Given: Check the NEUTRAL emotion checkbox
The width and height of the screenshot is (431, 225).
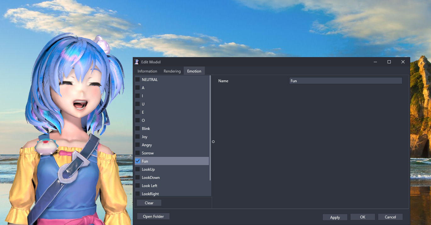Looking at the screenshot, I should click(x=137, y=80).
